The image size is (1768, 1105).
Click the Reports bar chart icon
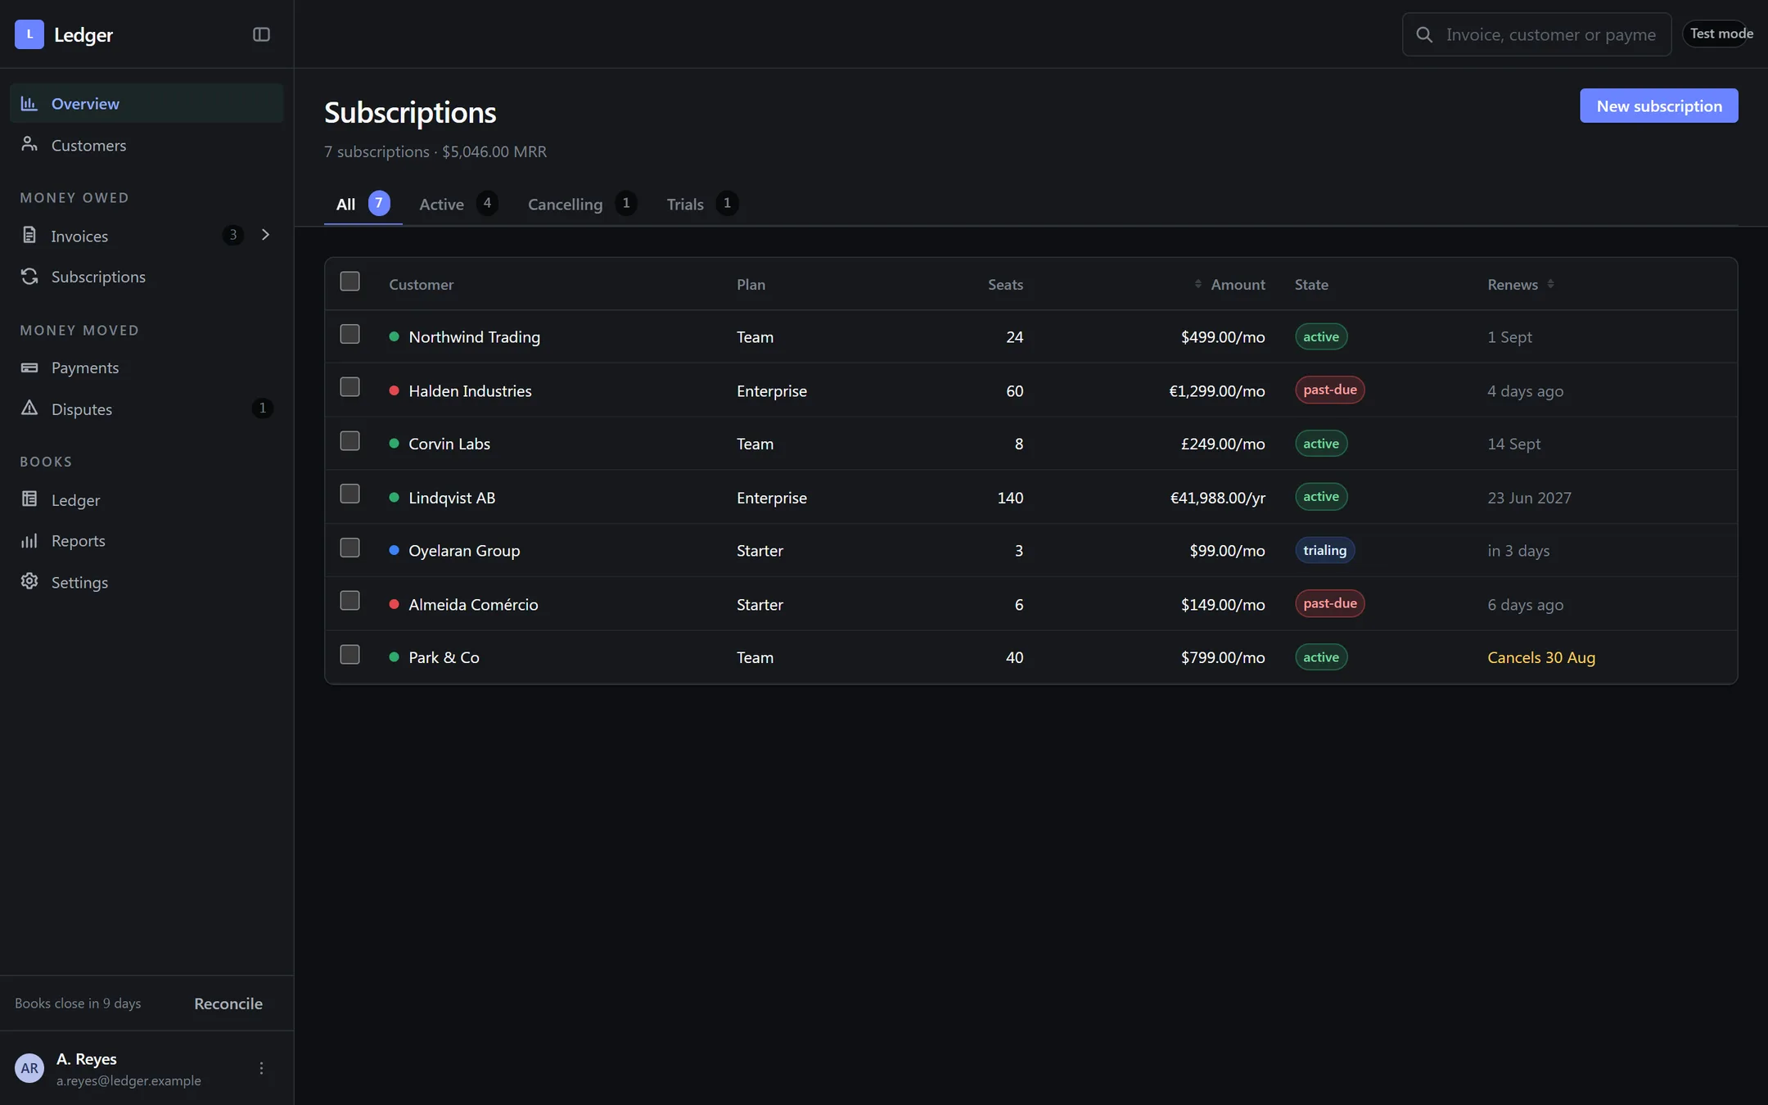pos(29,540)
